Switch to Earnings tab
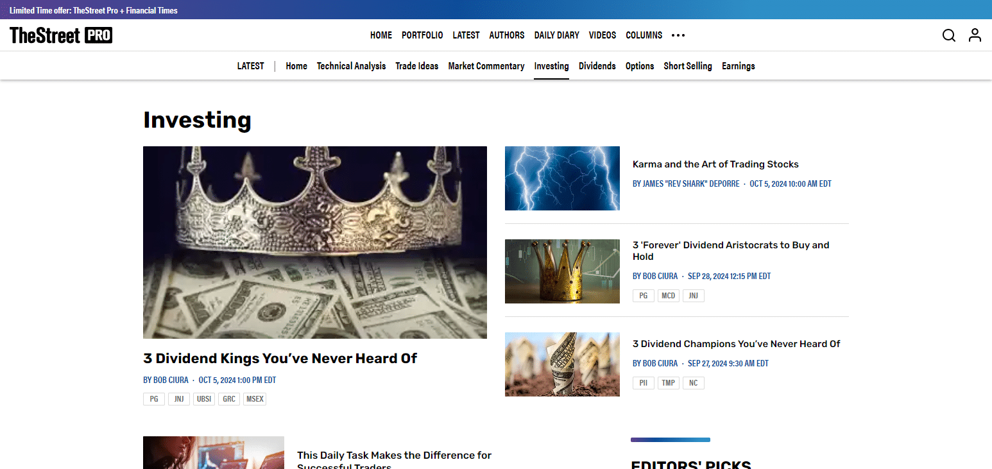 pos(739,66)
